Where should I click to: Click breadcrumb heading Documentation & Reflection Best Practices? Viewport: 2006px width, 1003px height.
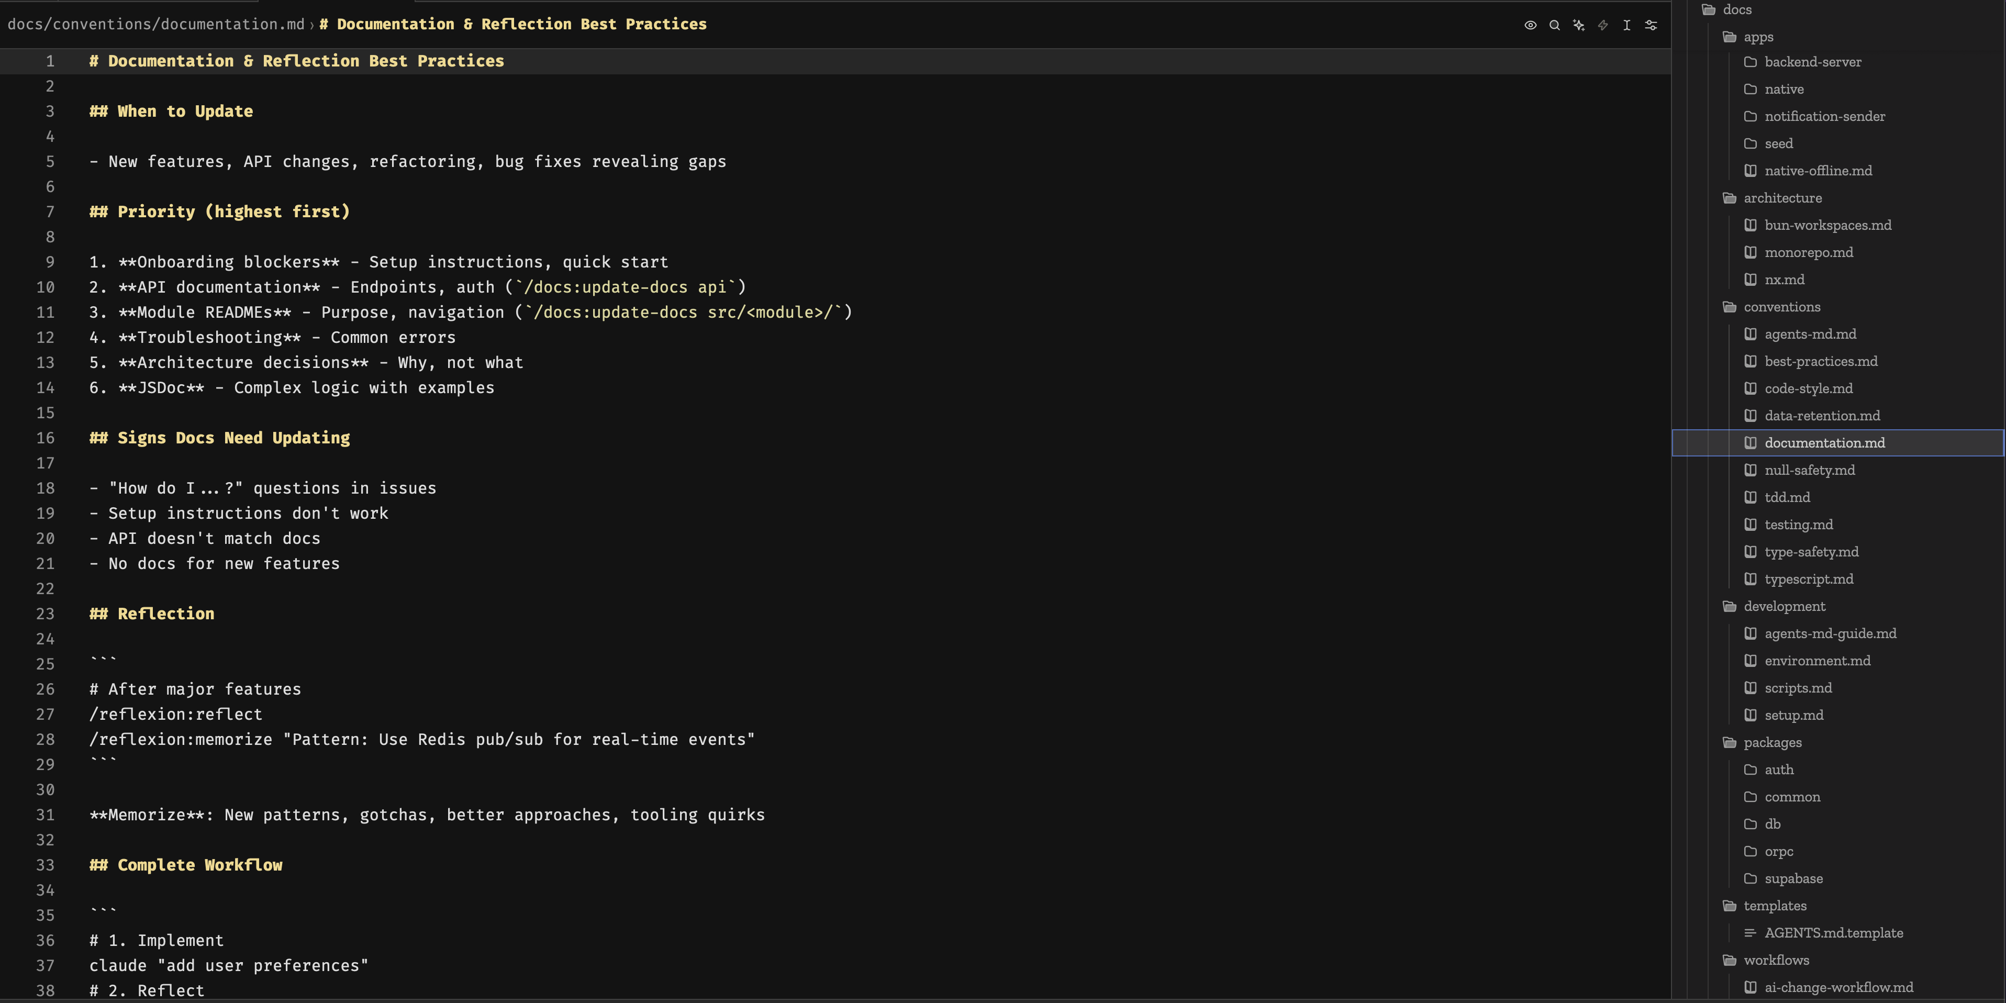click(513, 24)
